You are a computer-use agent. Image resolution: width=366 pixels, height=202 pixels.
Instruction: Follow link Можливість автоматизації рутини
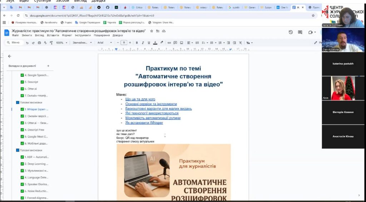tap(153, 118)
